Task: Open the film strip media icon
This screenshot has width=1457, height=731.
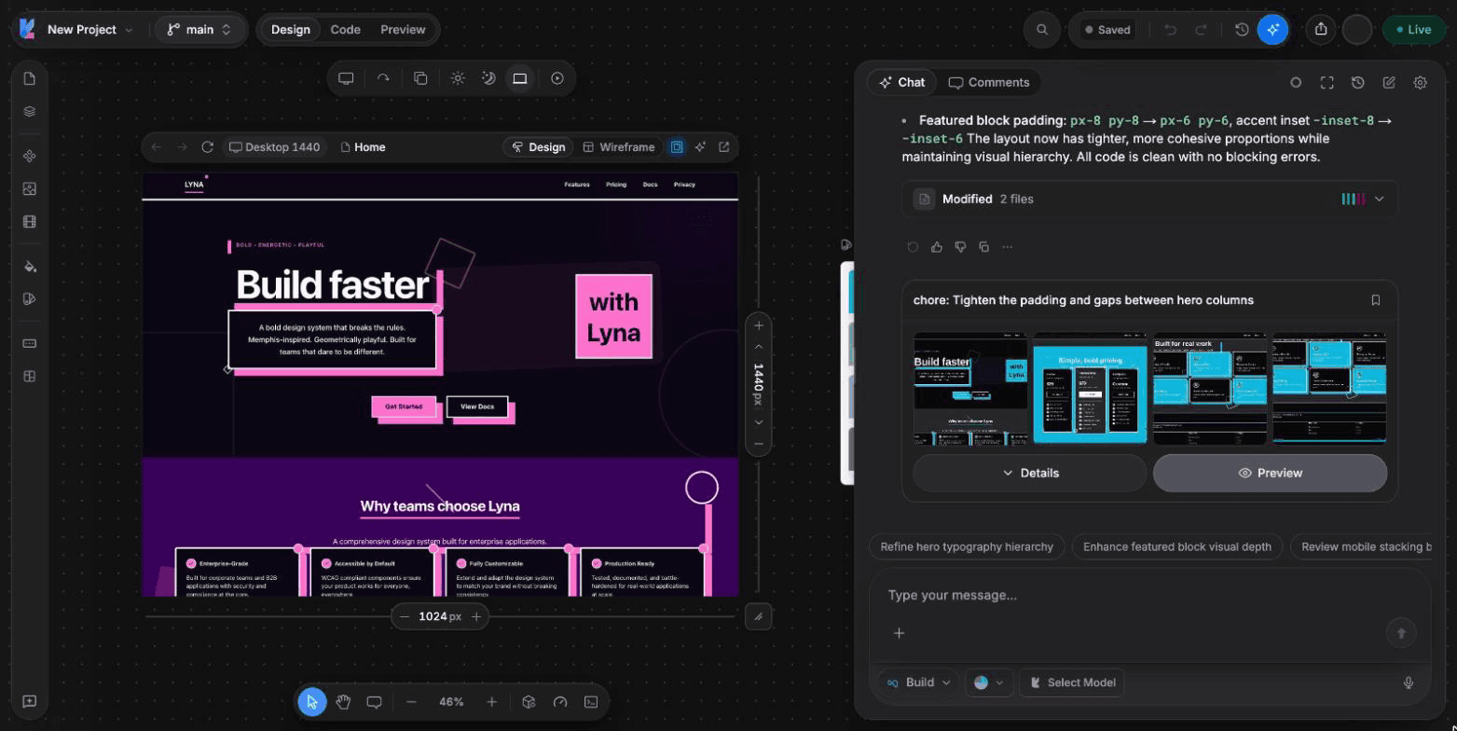Action: point(29,222)
